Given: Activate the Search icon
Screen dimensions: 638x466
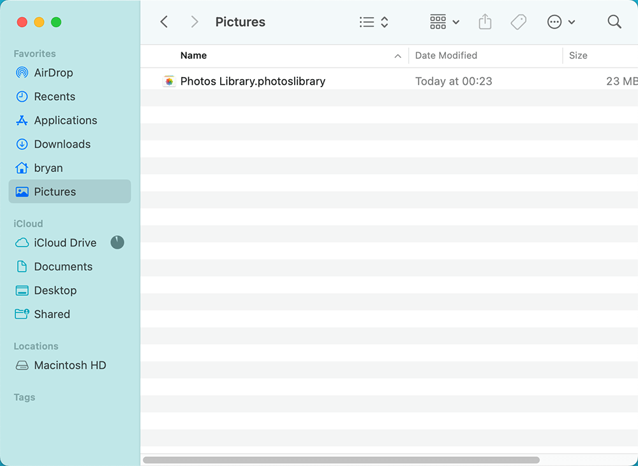Looking at the screenshot, I should click(614, 22).
